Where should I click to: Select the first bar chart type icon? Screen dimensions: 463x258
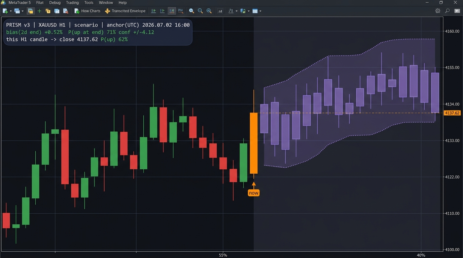tap(154, 11)
